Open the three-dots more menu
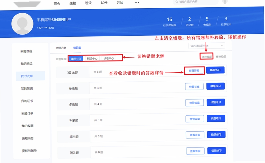Viewport: 265px width, 163px height. (137, 2)
